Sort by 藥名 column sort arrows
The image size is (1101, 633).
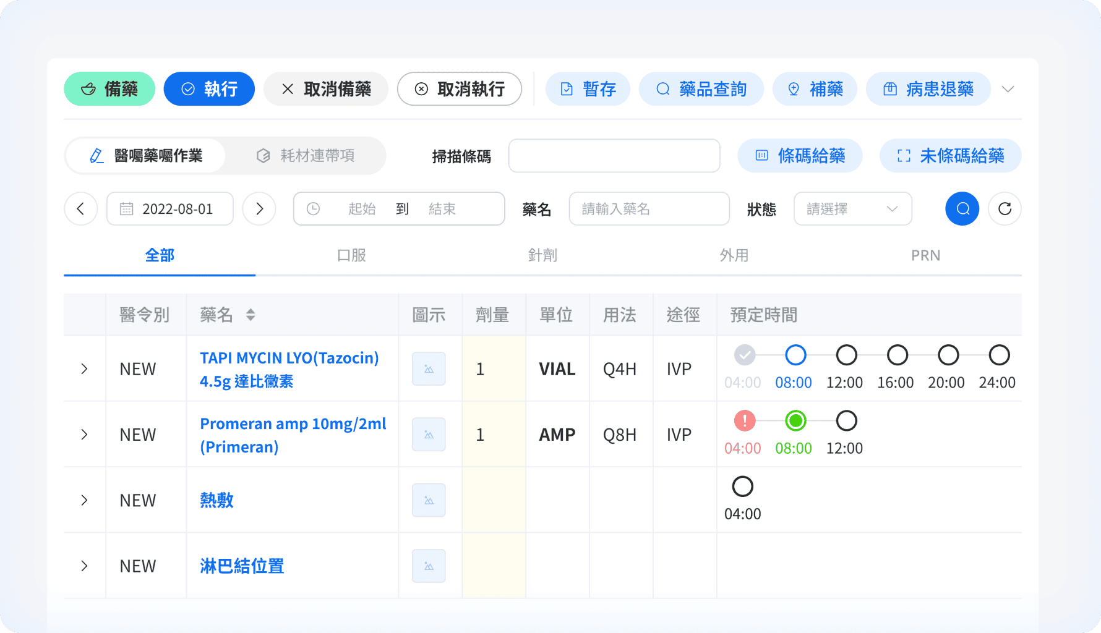pyautogui.click(x=251, y=315)
